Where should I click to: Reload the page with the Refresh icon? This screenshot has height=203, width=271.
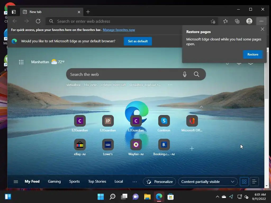tap(38, 21)
